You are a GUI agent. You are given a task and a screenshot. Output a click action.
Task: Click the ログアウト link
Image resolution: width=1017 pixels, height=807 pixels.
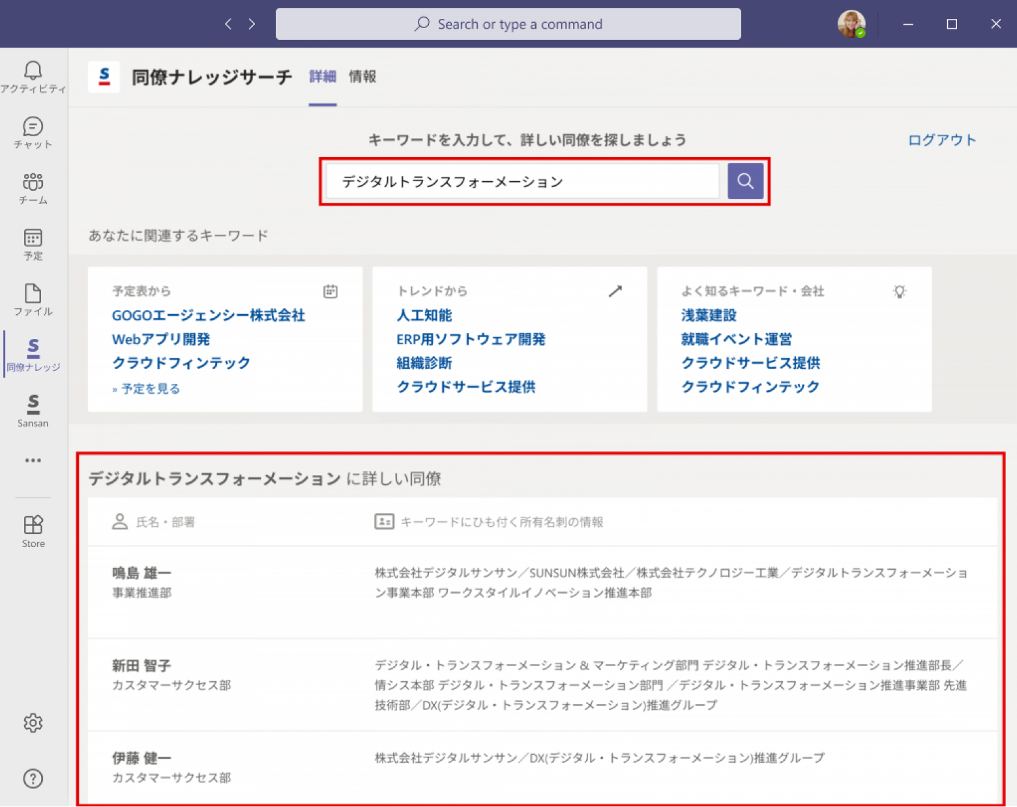point(942,140)
